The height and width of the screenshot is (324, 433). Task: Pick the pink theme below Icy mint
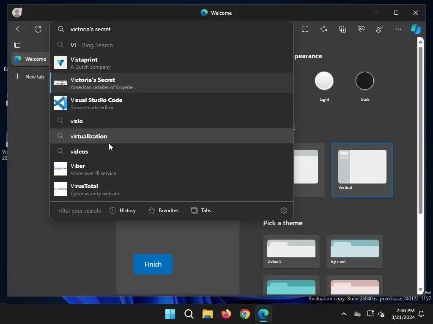(x=355, y=285)
